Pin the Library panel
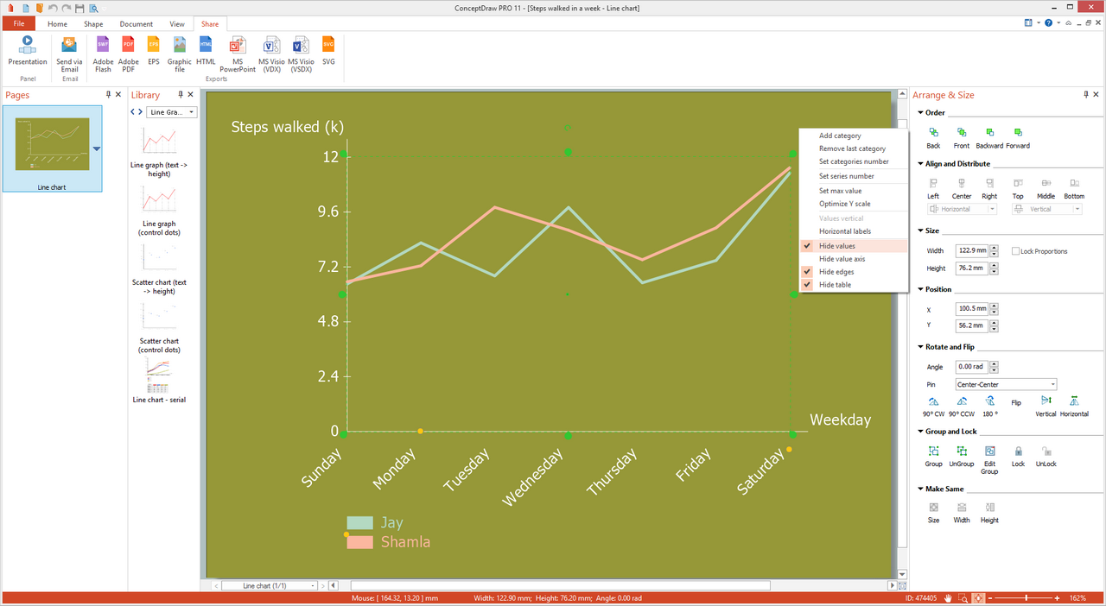 pos(181,94)
